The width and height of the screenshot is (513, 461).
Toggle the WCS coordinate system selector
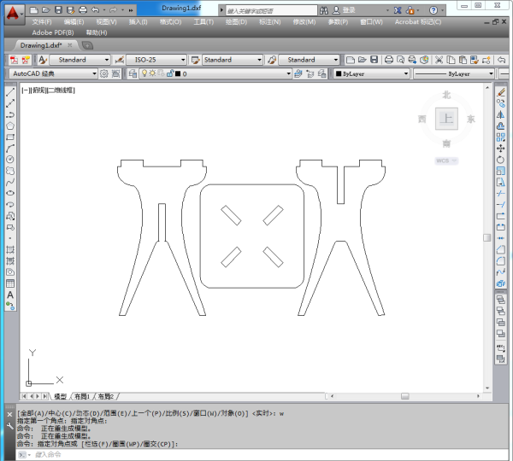[446, 160]
